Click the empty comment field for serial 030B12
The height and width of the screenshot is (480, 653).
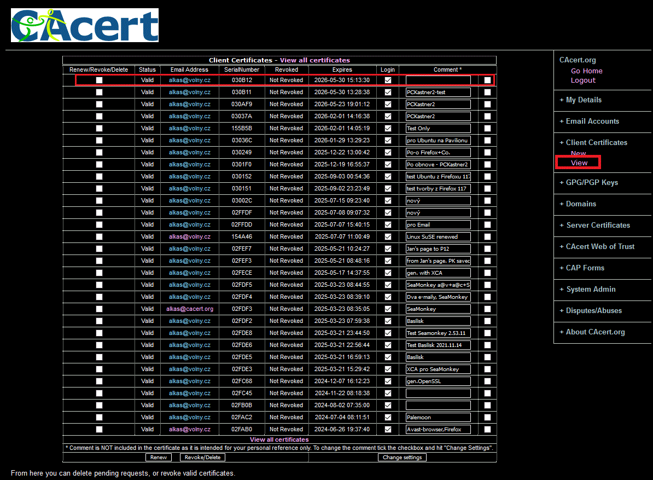tap(438, 80)
